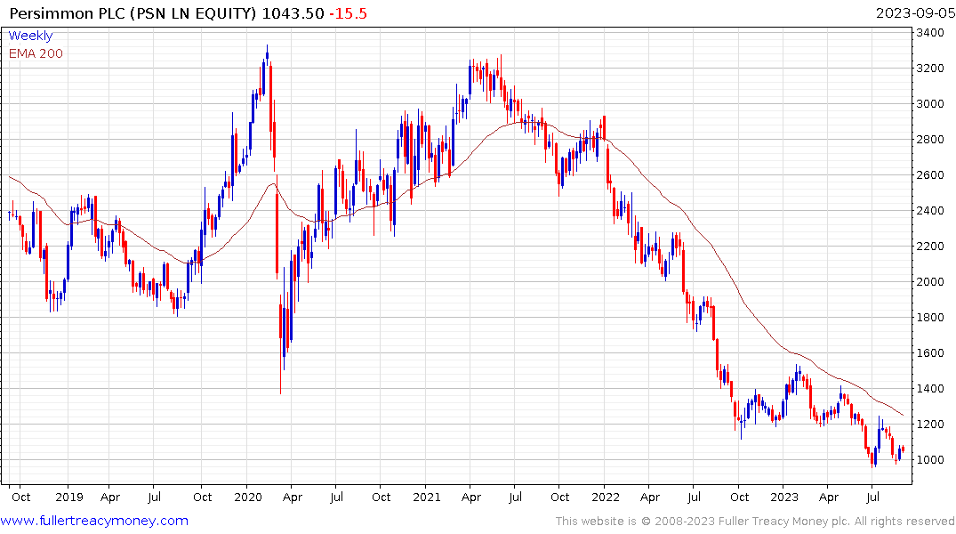The width and height of the screenshot is (956, 534).
Task: Click the chart date 2023-09-05
Action: point(915,13)
